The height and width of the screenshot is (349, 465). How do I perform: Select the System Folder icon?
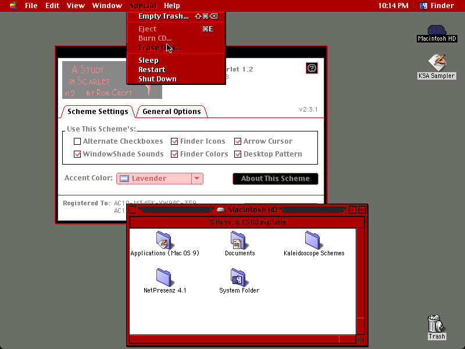click(x=239, y=281)
